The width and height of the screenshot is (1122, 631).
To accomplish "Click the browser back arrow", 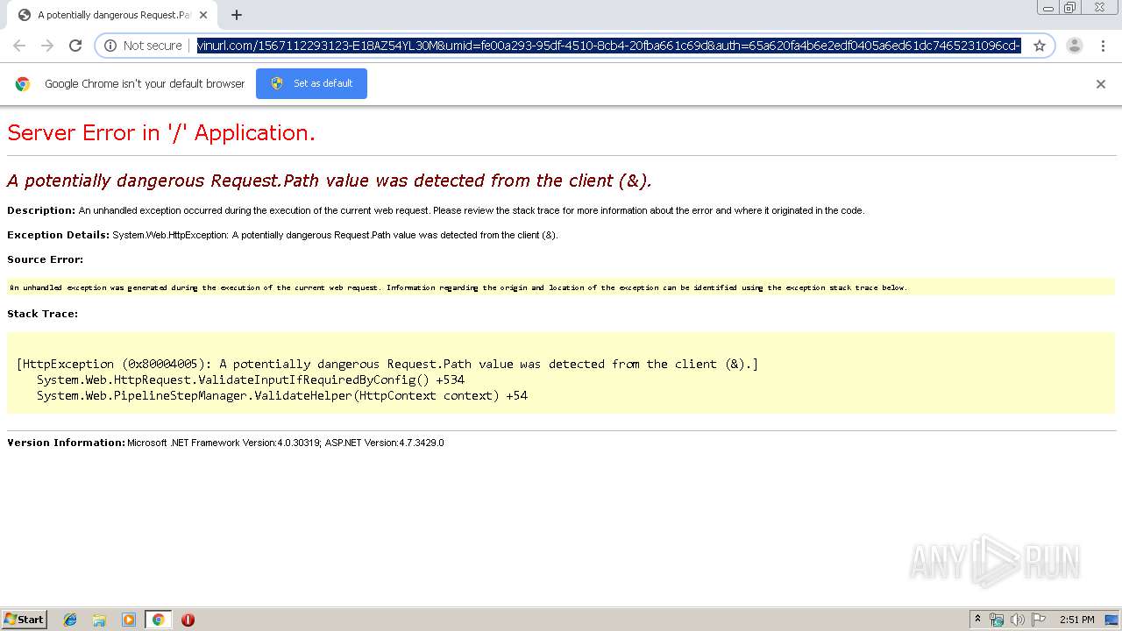I will tap(19, 46).
